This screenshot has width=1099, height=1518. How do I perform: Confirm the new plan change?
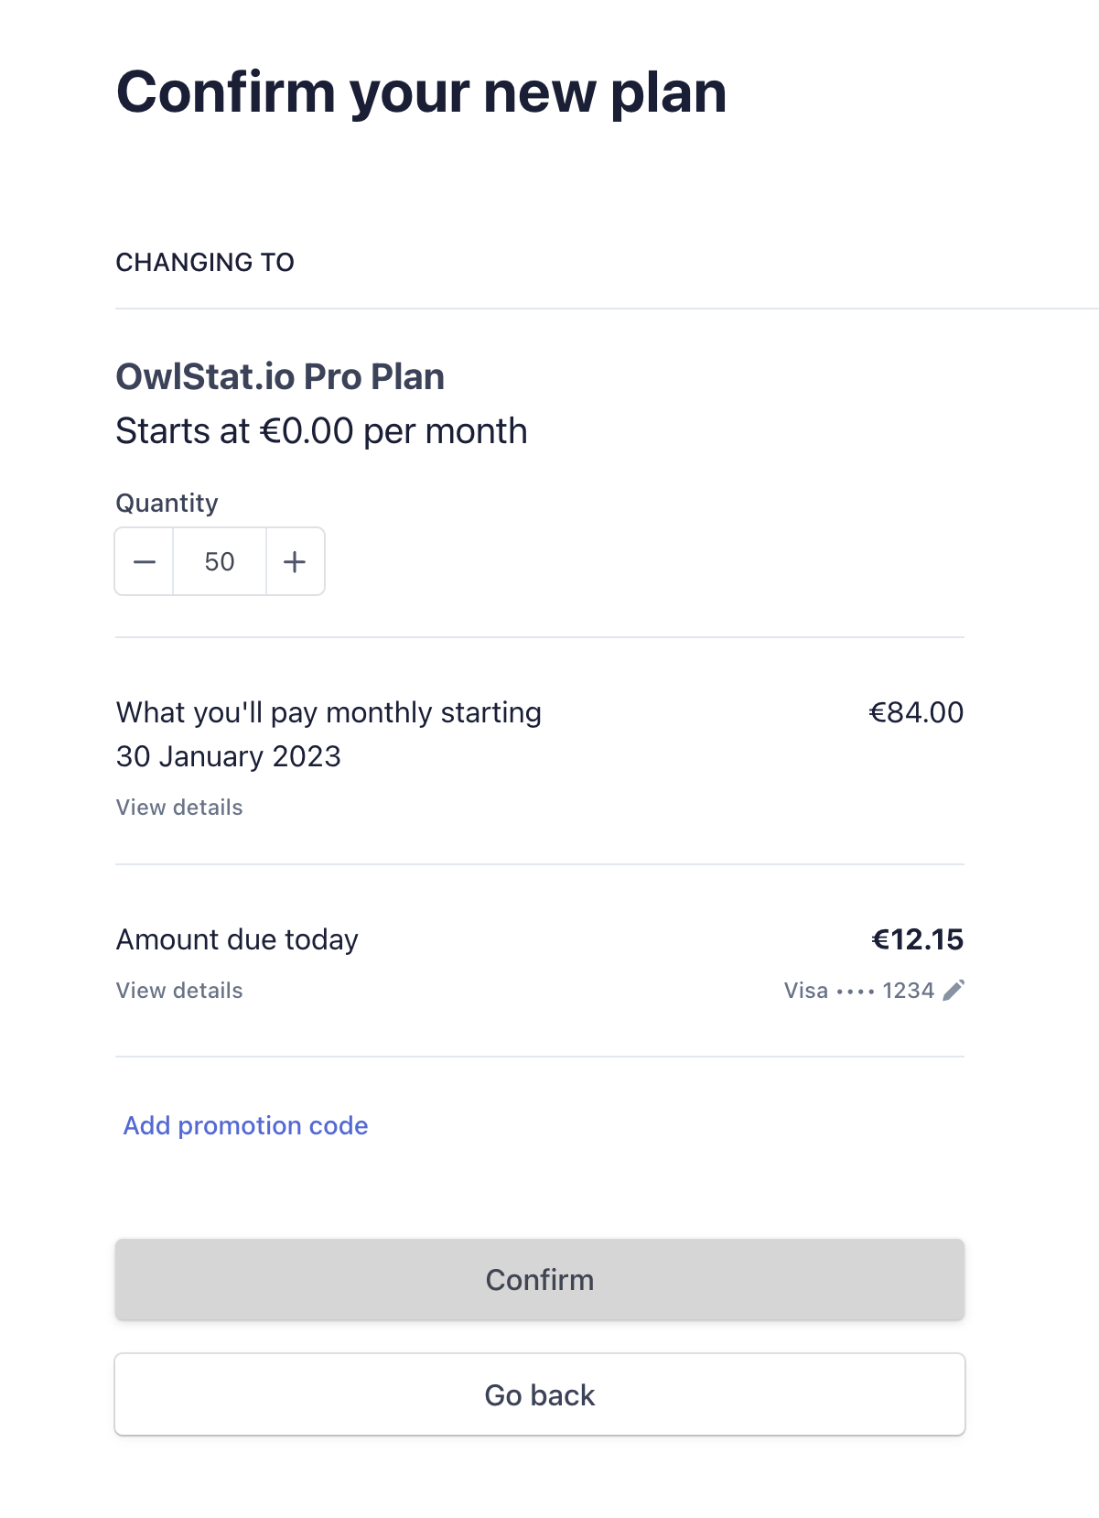[540, 1279]
